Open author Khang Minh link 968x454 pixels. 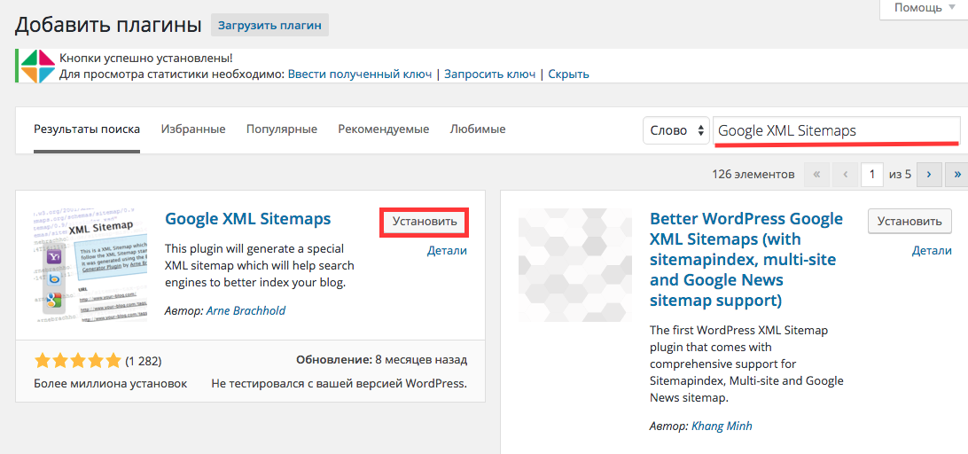tap(722, 427)
